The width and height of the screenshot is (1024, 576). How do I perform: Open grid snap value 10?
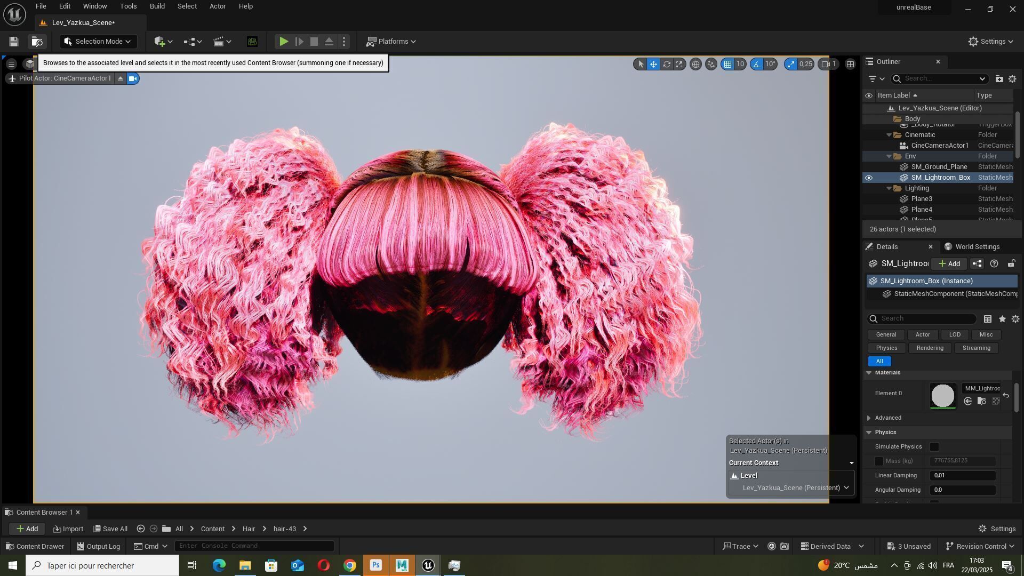coord(740,64)
